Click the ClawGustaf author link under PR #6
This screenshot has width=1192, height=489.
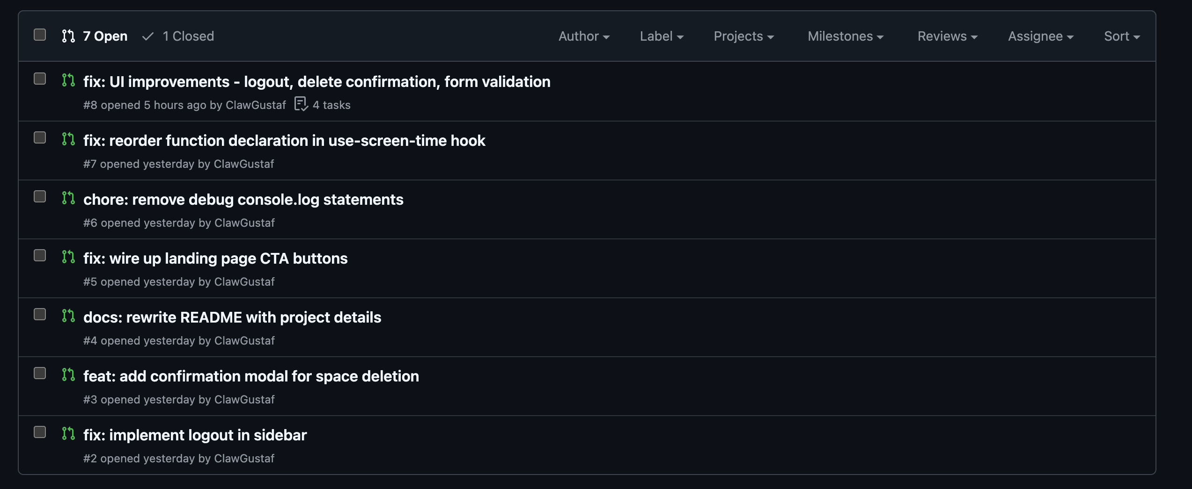pyautogui.click(x=244, y=223)
